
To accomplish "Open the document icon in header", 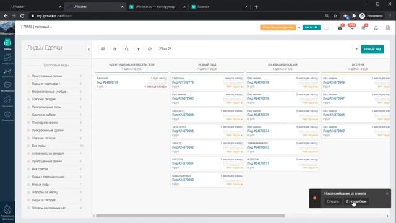I will coord(388,28).
